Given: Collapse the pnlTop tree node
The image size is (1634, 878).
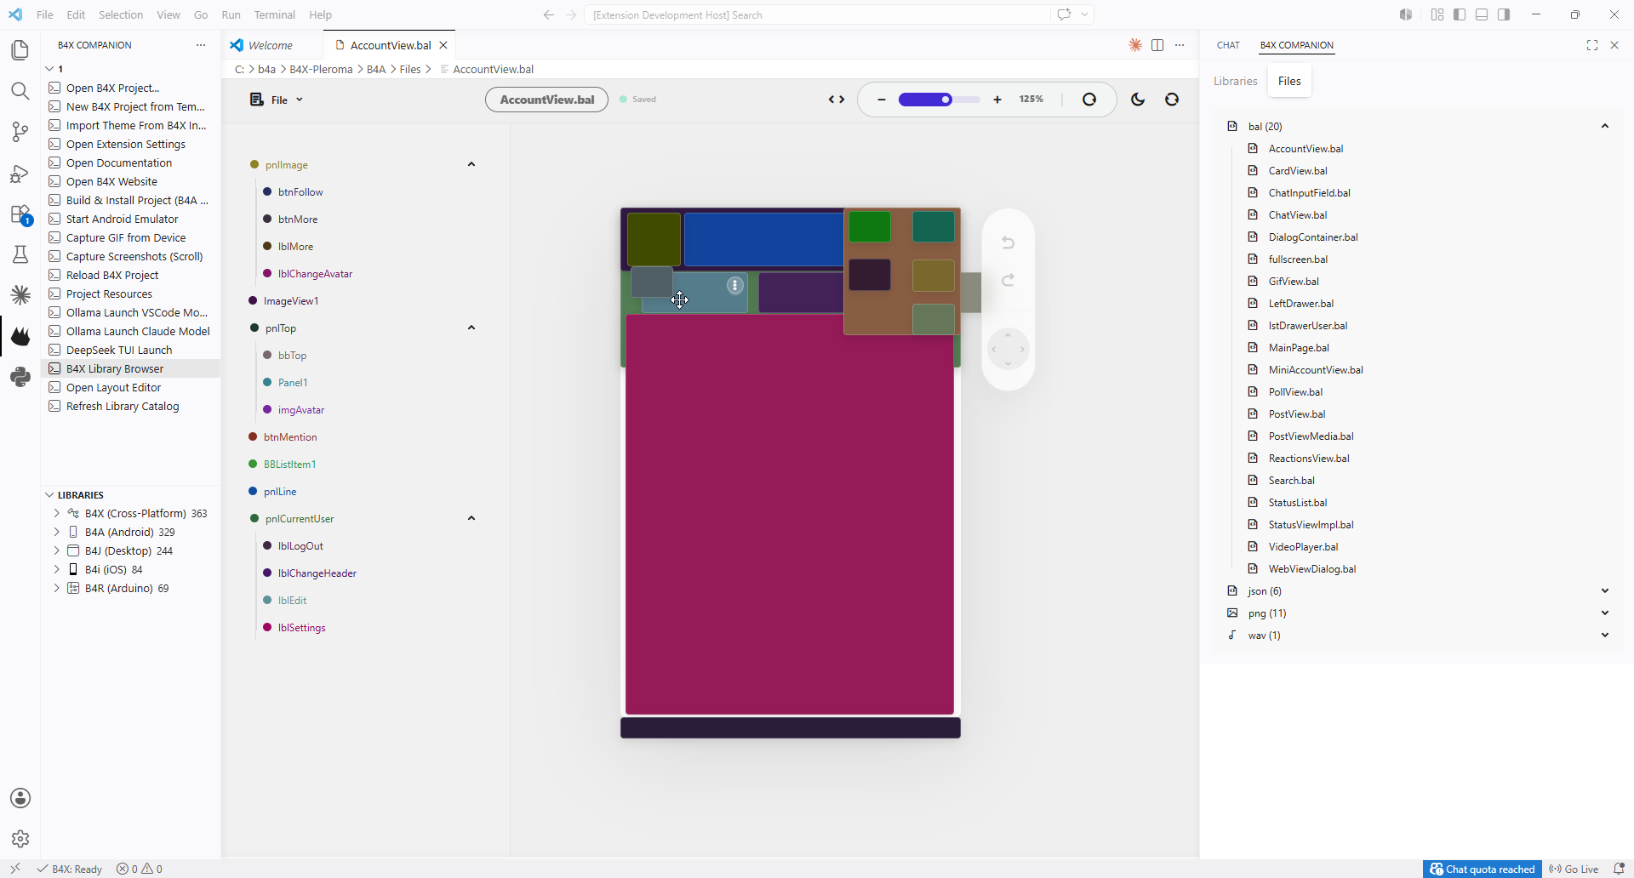Looking at the screenshot, I should pos(471,328).
